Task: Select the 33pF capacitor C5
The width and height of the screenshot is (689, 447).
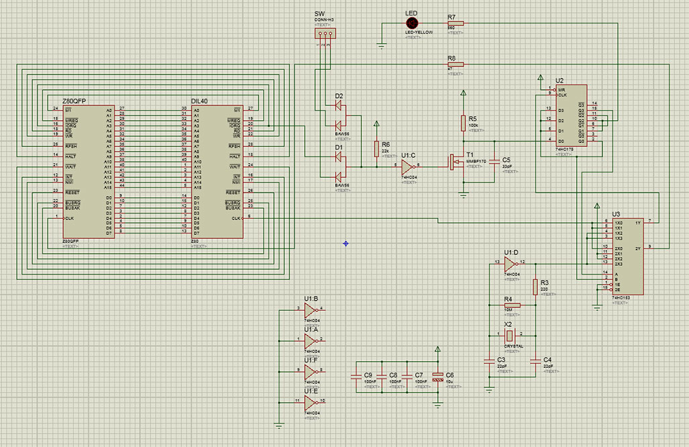Action: [x=495, y=163]
